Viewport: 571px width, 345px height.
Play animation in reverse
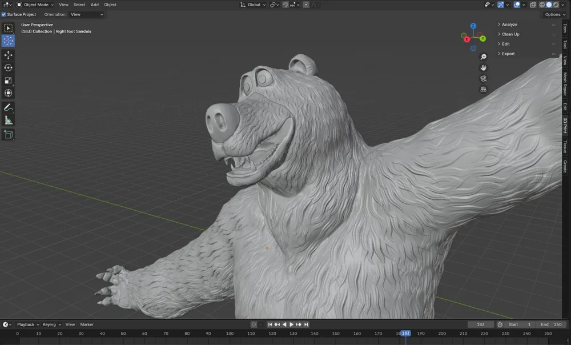pos(284,324)
